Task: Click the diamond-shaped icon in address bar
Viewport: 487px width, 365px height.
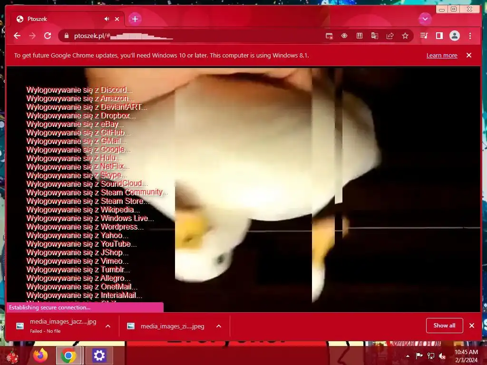Action: click(x=344, y=36)
